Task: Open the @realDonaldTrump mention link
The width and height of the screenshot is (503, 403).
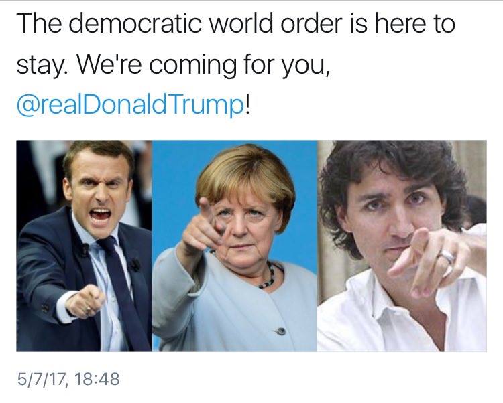Action: tap(129, 106)
